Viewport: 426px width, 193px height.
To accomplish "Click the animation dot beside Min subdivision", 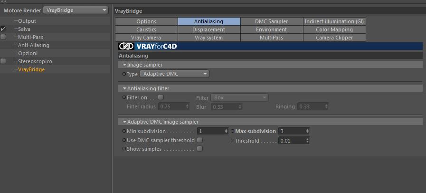I will (124, 131).
